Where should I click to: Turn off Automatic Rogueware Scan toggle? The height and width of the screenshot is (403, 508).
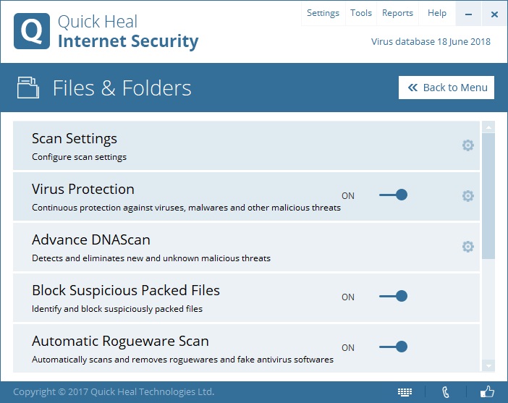coord(393,347)
